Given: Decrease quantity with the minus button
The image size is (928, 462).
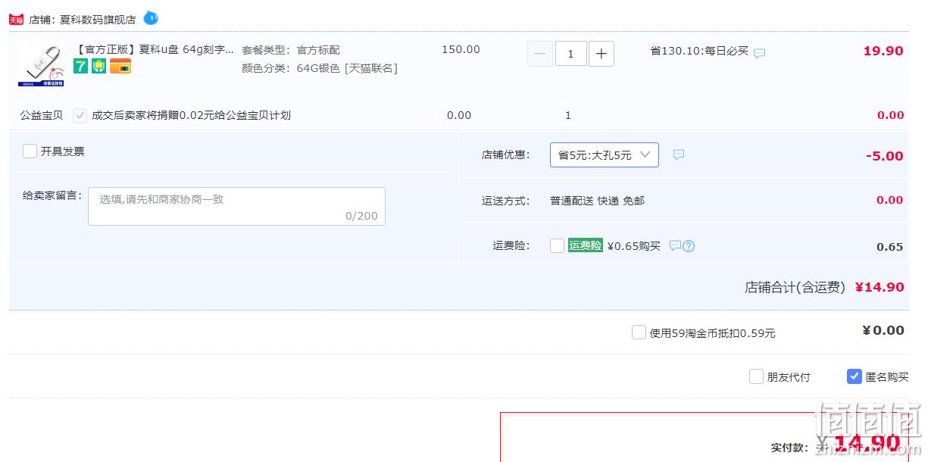Looking at the screenshot, I should pyautogui.click(x=540, y=54).
